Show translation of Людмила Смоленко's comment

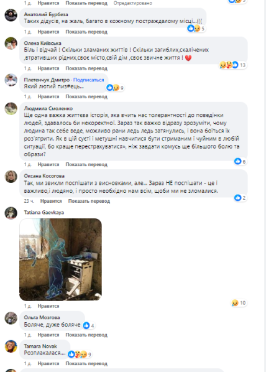86,164
